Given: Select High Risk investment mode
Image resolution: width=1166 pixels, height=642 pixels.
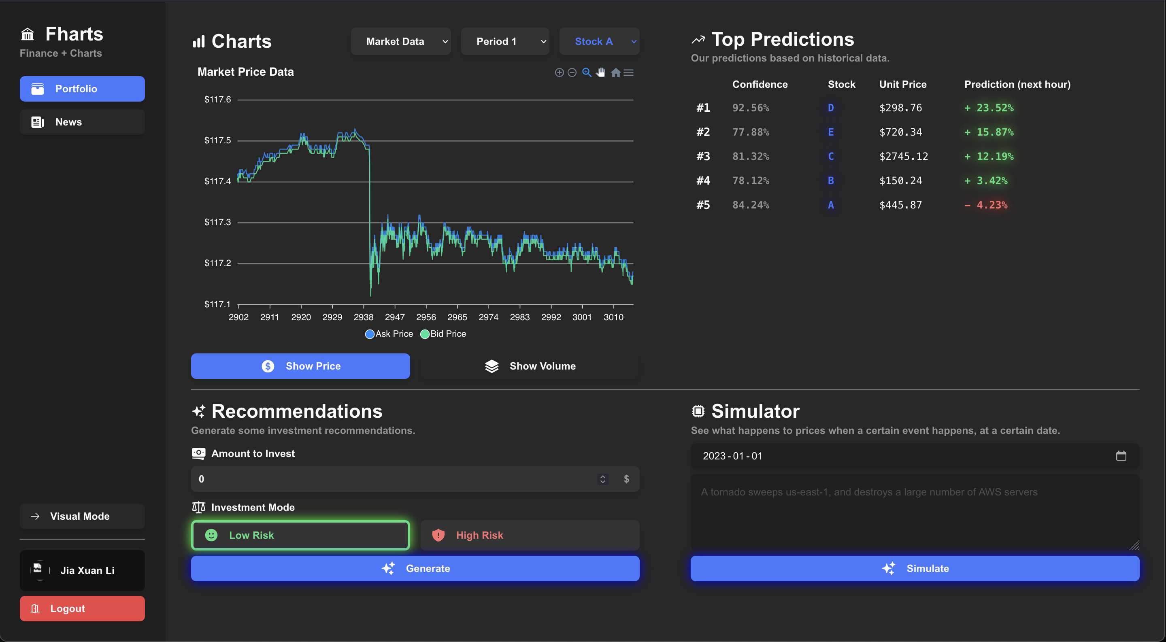Looking at the screenshot, I should [x=530, y=535].
